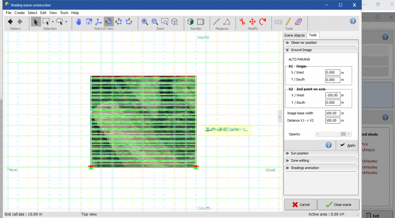
Task: Enable wireframe render mode
Action: [x=201, y=22]
